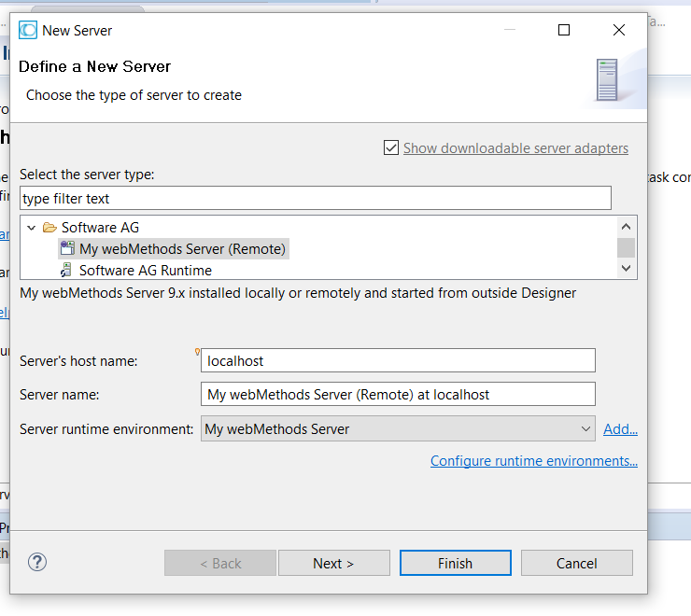691x616 pixels.
Task: Click the Finish button
Action: click(455, 563)
